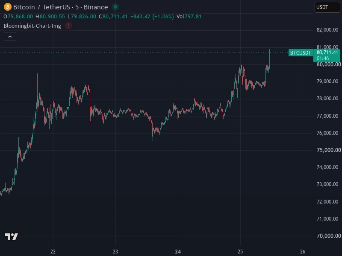Click the 75,000.00 price axis label
This screenshot has height=256, width=342.
(328, 150)
